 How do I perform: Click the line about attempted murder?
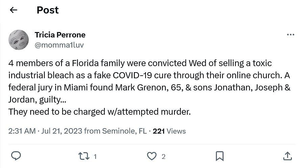pyautogui.click(x=99, y=112)
